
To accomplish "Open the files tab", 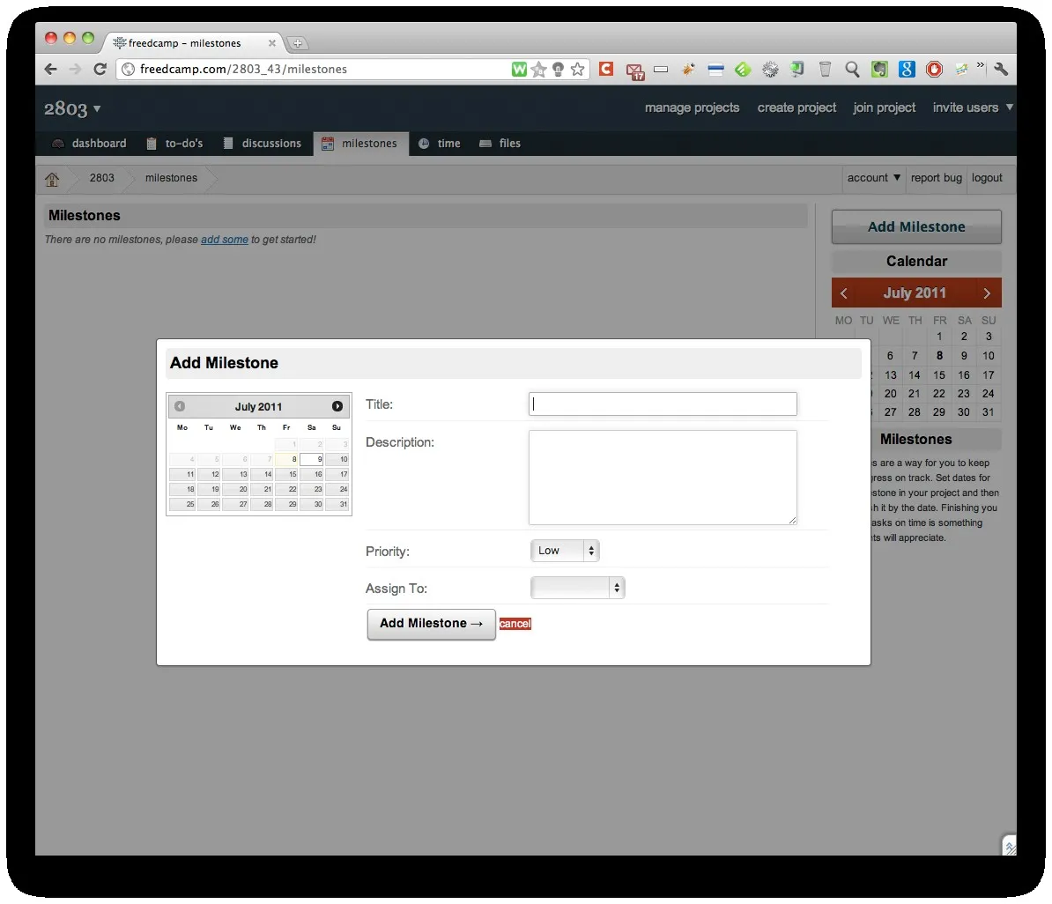I will [500, 144].
